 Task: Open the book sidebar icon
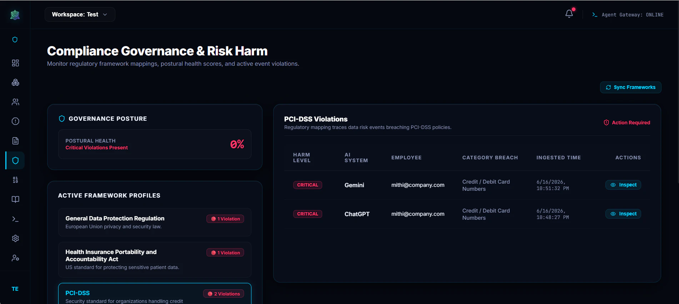coord(15,199)
